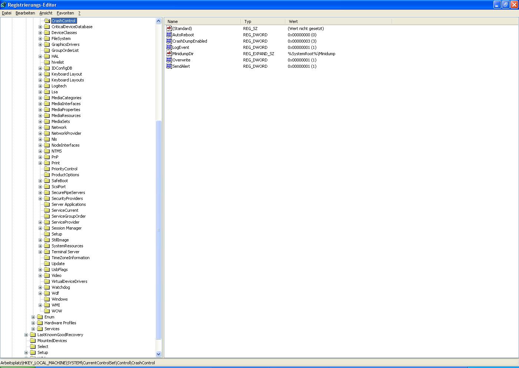Click the LogEvent DWORD icon
Screen dimensions: 519x368
(169, 47)
